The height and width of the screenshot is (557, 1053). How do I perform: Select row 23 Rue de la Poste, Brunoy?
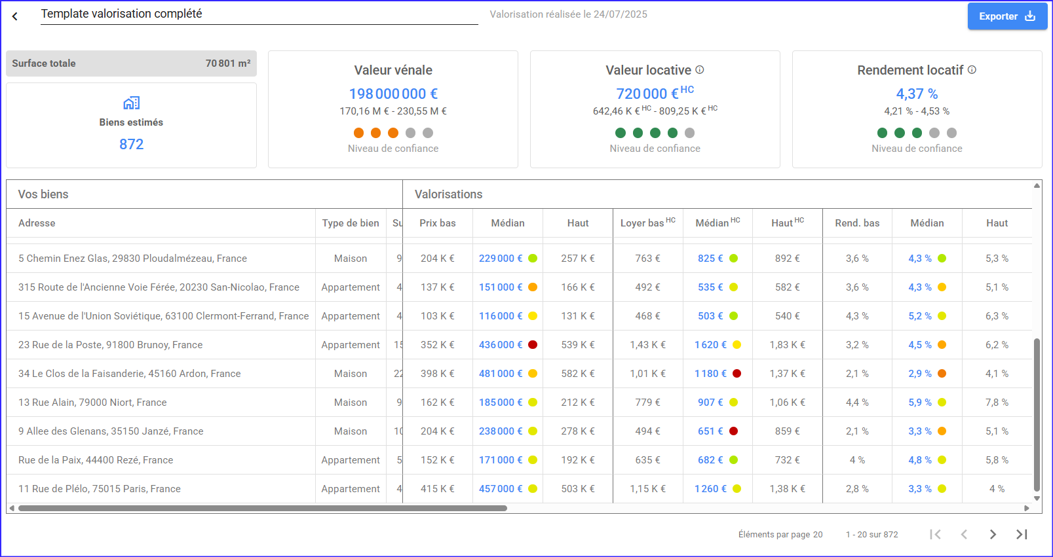pyautogui.click(x=519, y=345)
